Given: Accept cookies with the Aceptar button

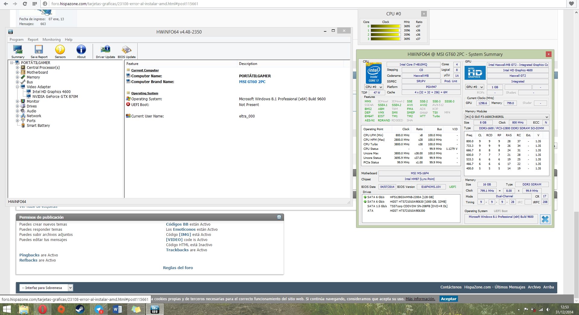Looking at the screenshot, I should point(448,299).
